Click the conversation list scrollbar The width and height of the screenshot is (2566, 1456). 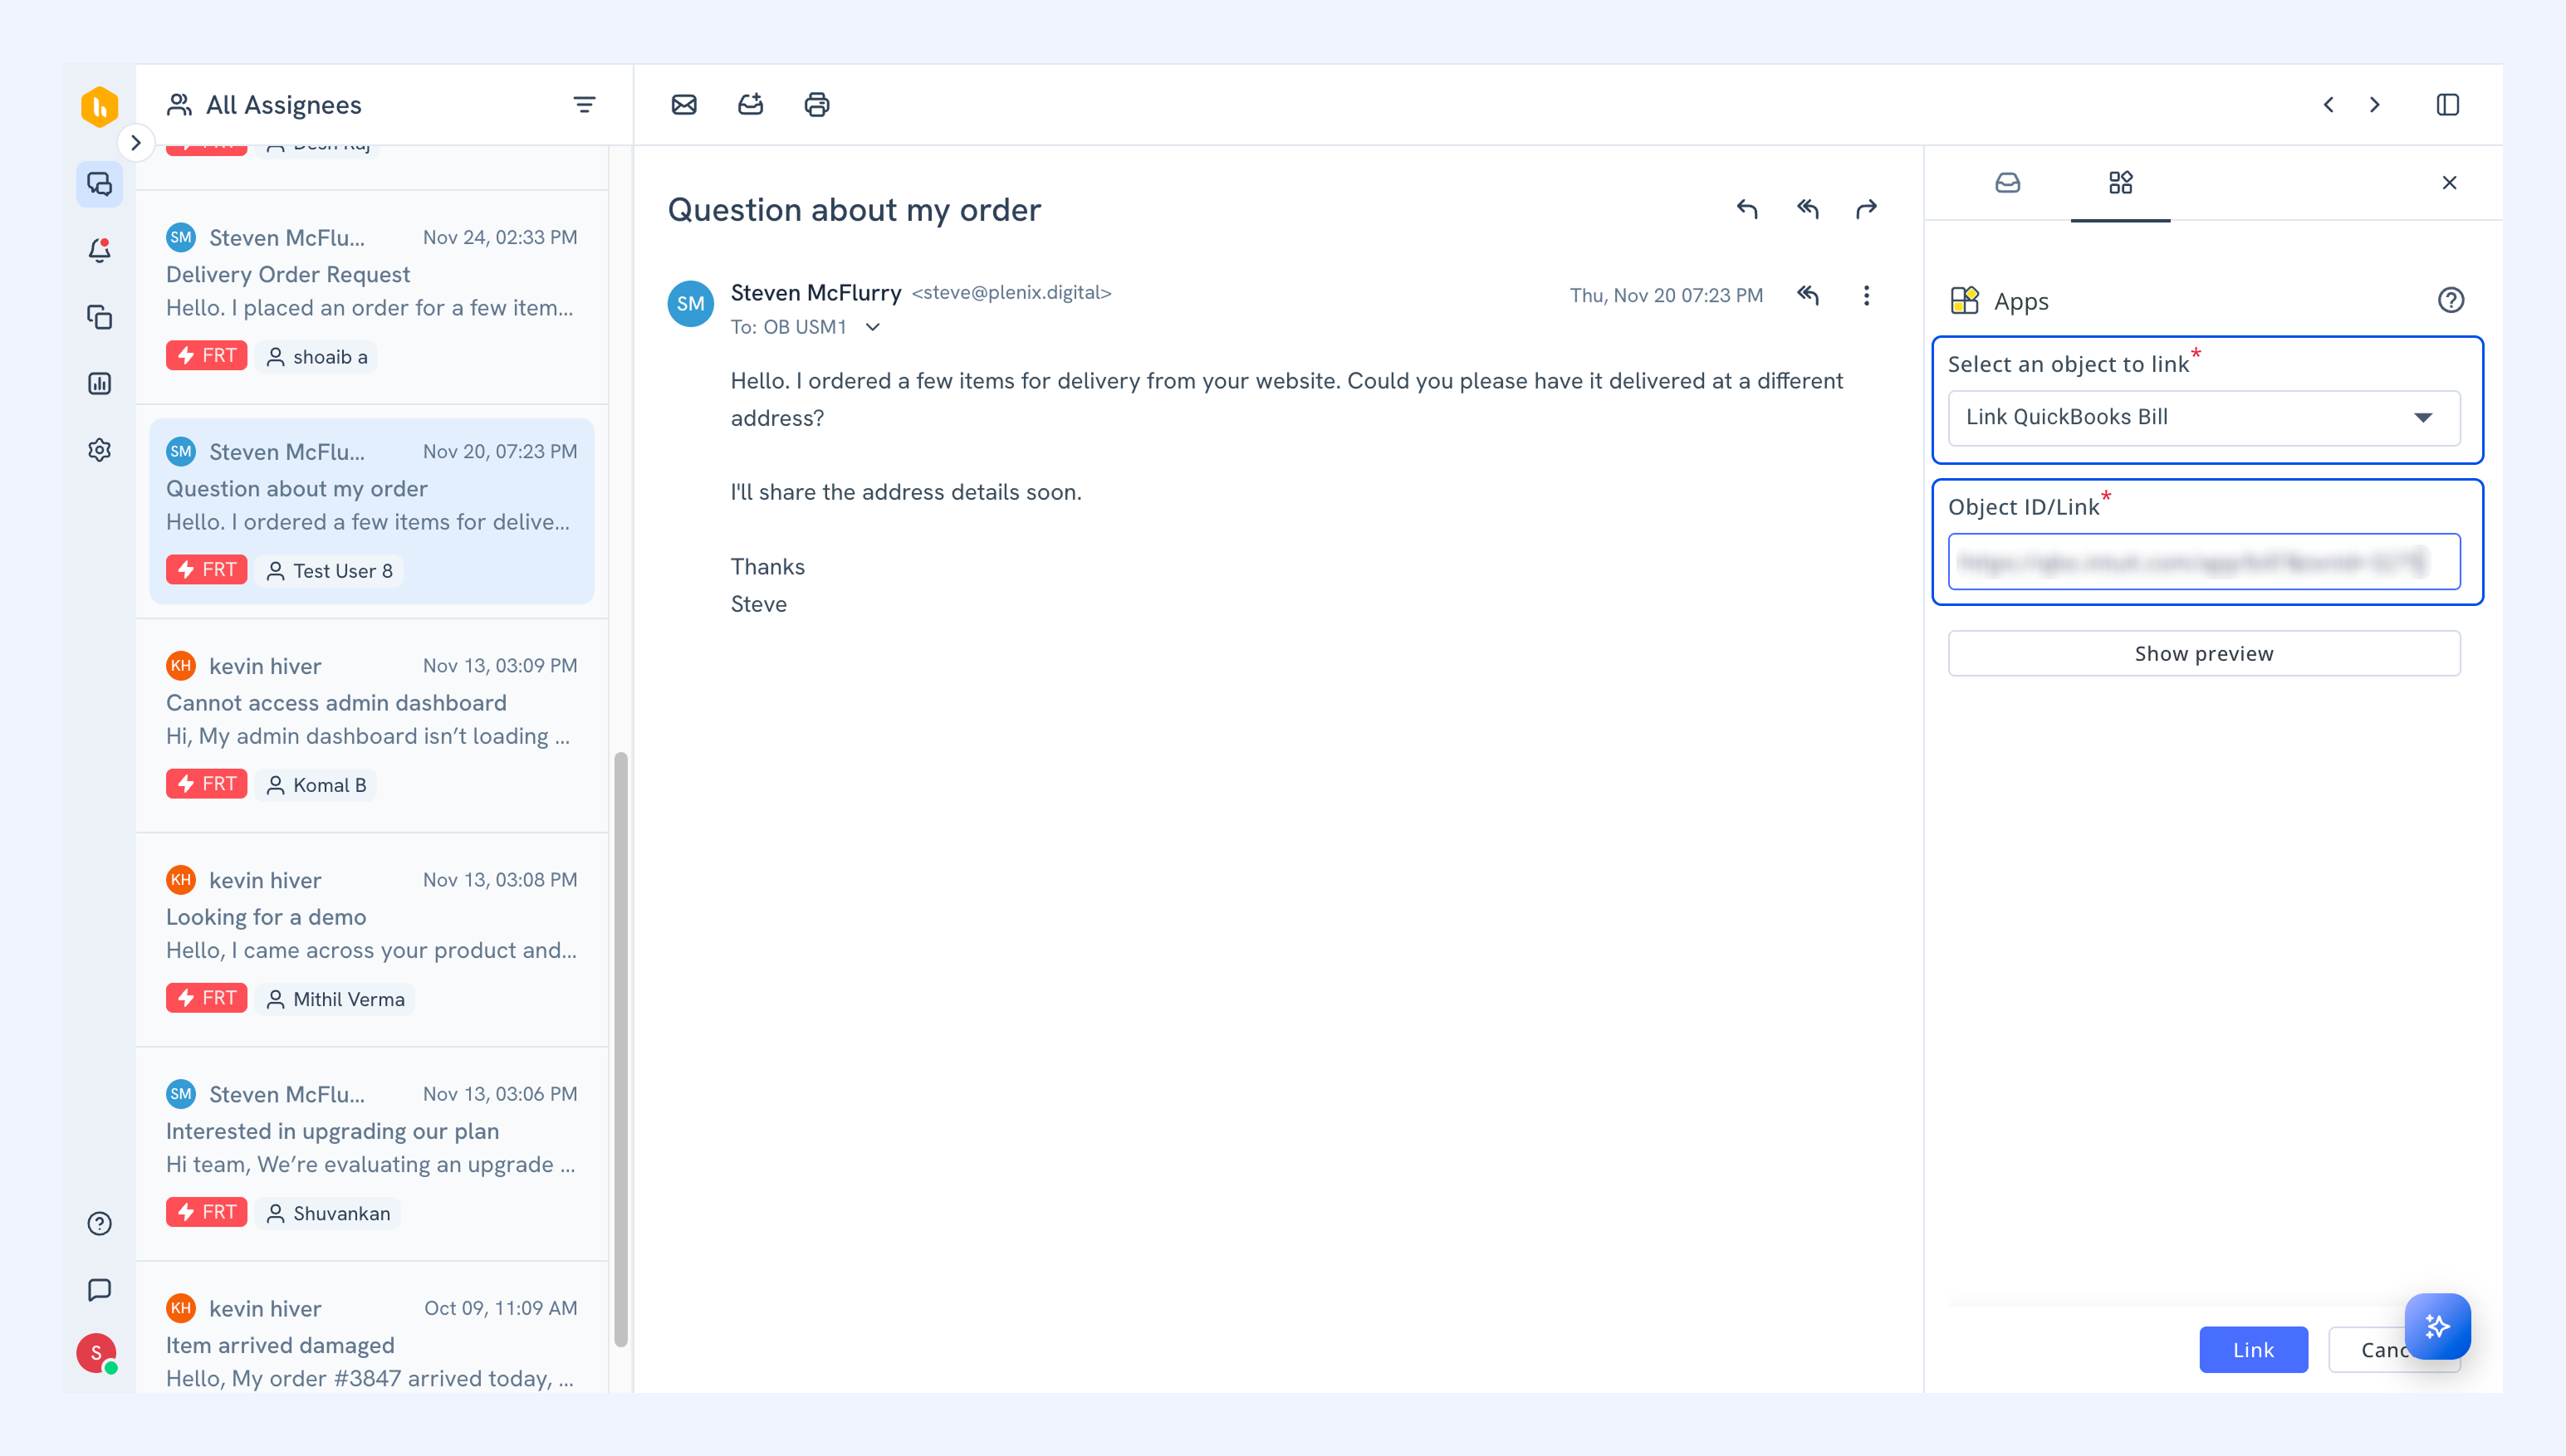(x=621, y=1049)
